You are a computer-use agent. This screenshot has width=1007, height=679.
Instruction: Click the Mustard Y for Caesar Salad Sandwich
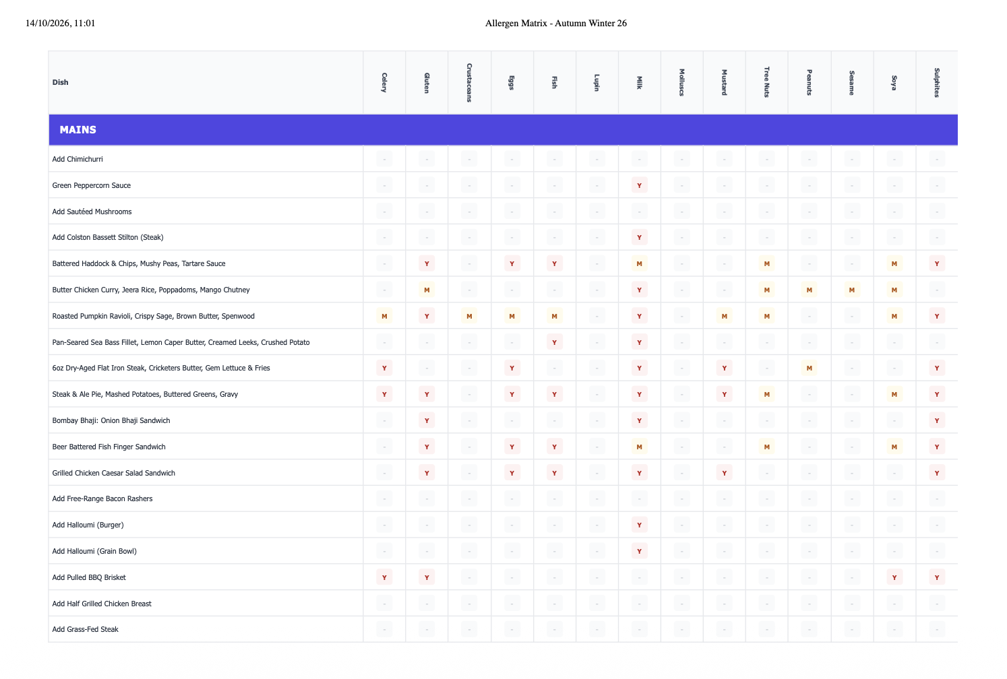[724, 473]
